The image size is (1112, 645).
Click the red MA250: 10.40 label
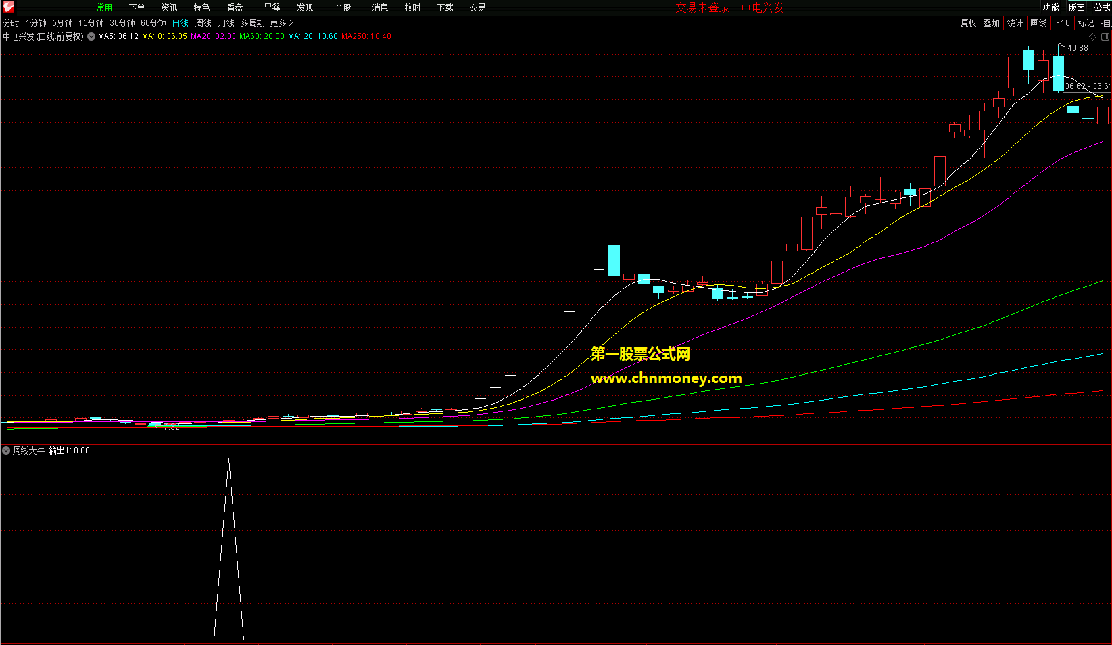coord(366,36)
